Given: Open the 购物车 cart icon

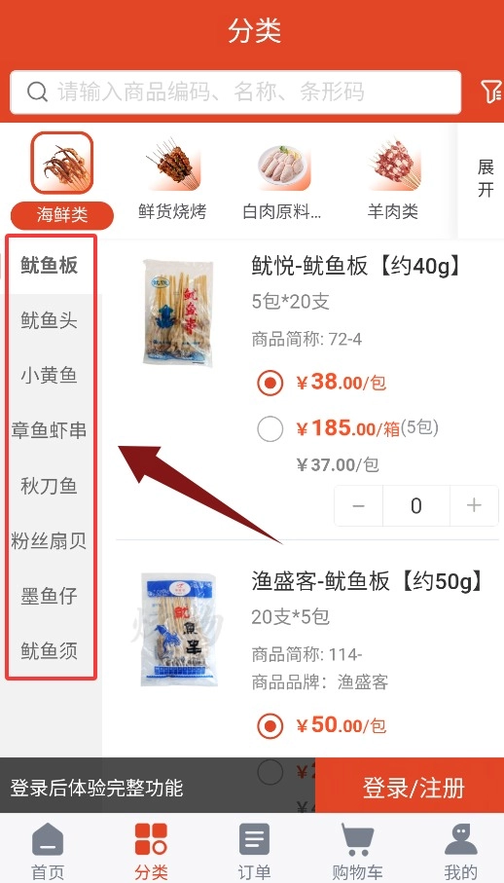Looking at the screenshot, I should tap(358, 839).
